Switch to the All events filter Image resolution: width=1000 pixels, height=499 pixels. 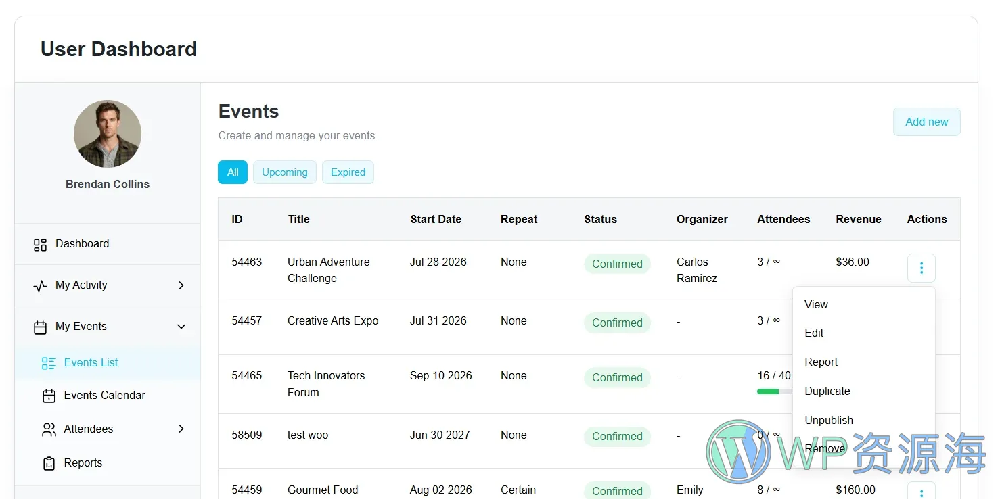click(233, 172)
